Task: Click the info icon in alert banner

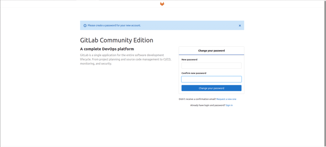Action: (85, 25)
